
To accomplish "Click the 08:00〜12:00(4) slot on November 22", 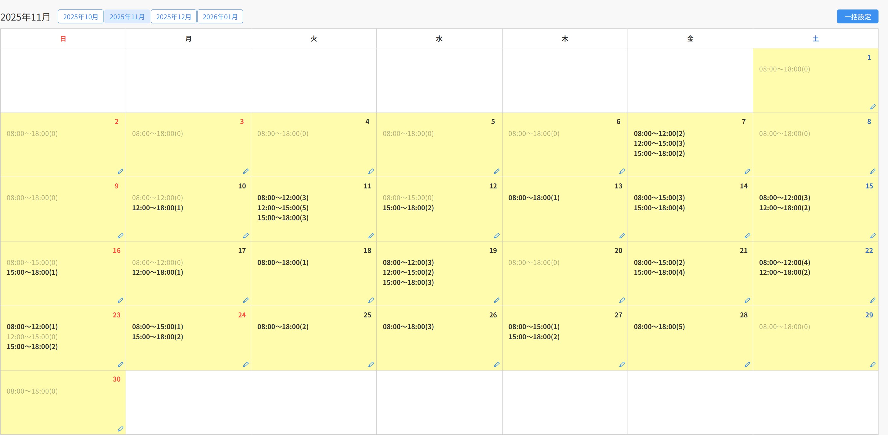I will 784,262.
